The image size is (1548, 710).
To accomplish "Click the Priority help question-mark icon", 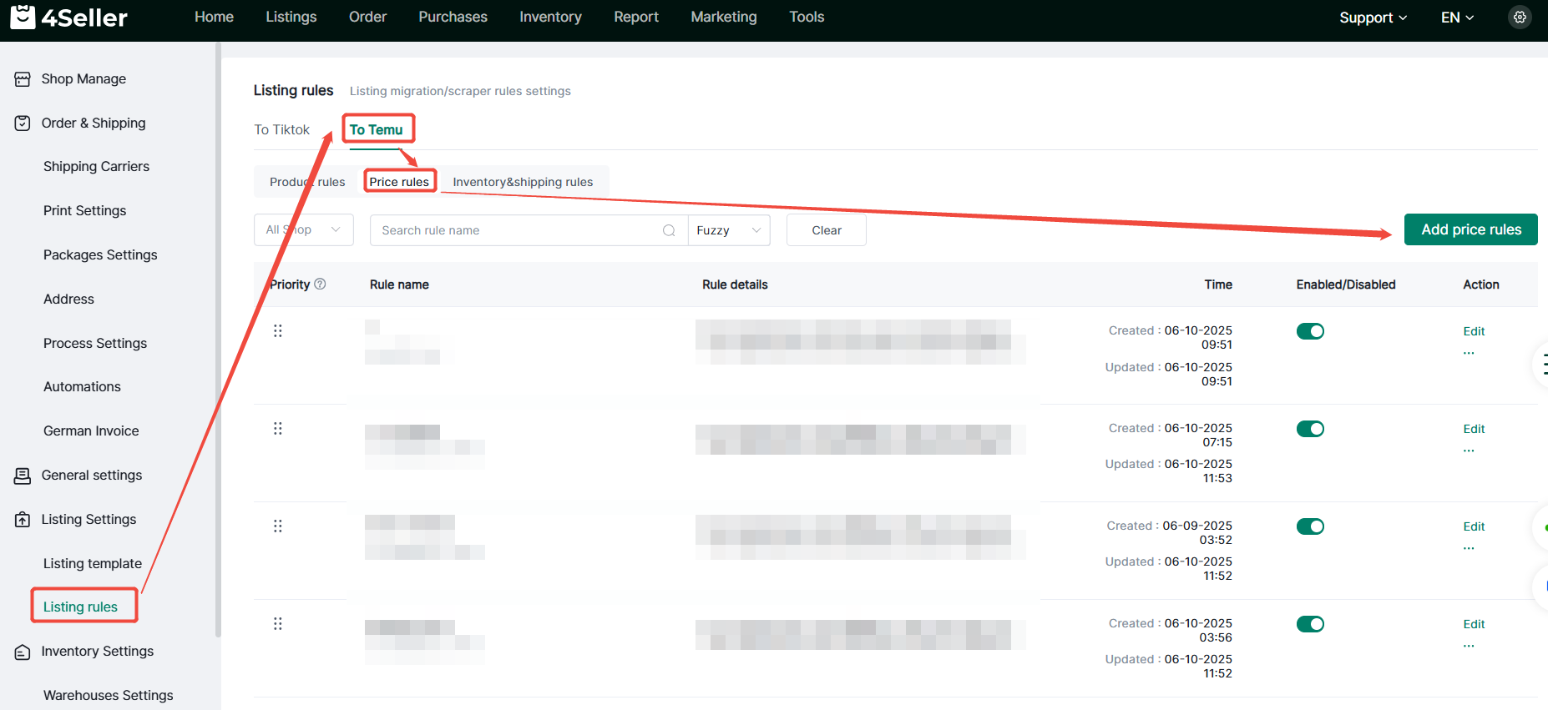I will click(320, 285).
